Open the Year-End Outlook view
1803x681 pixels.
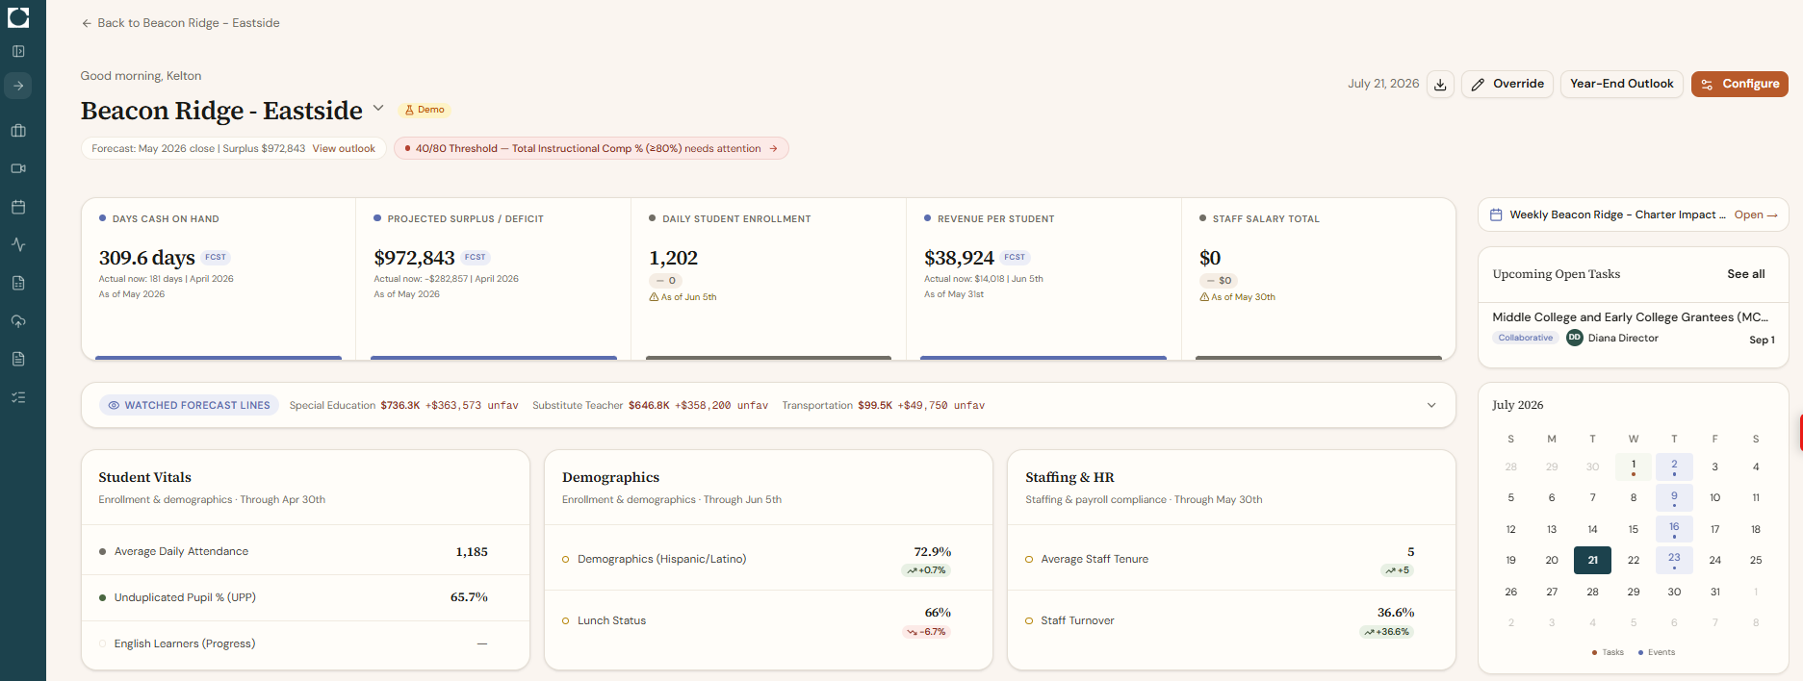1622,84
